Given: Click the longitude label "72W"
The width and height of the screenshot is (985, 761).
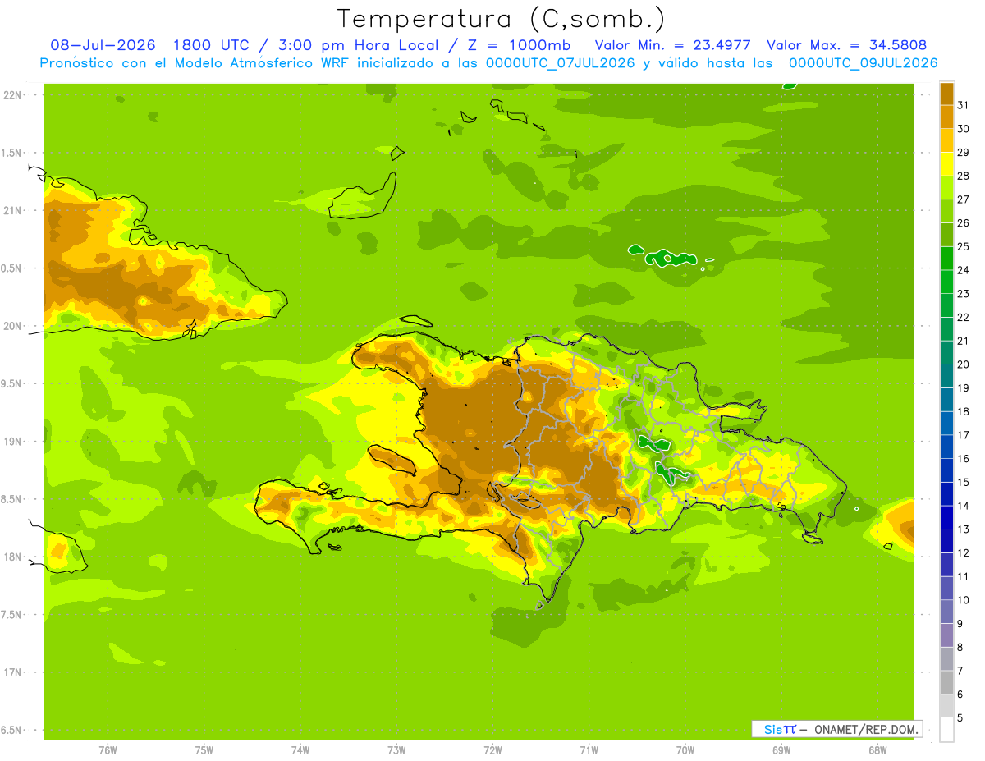Looking at the screenshot, I should (x=492, y=750).
